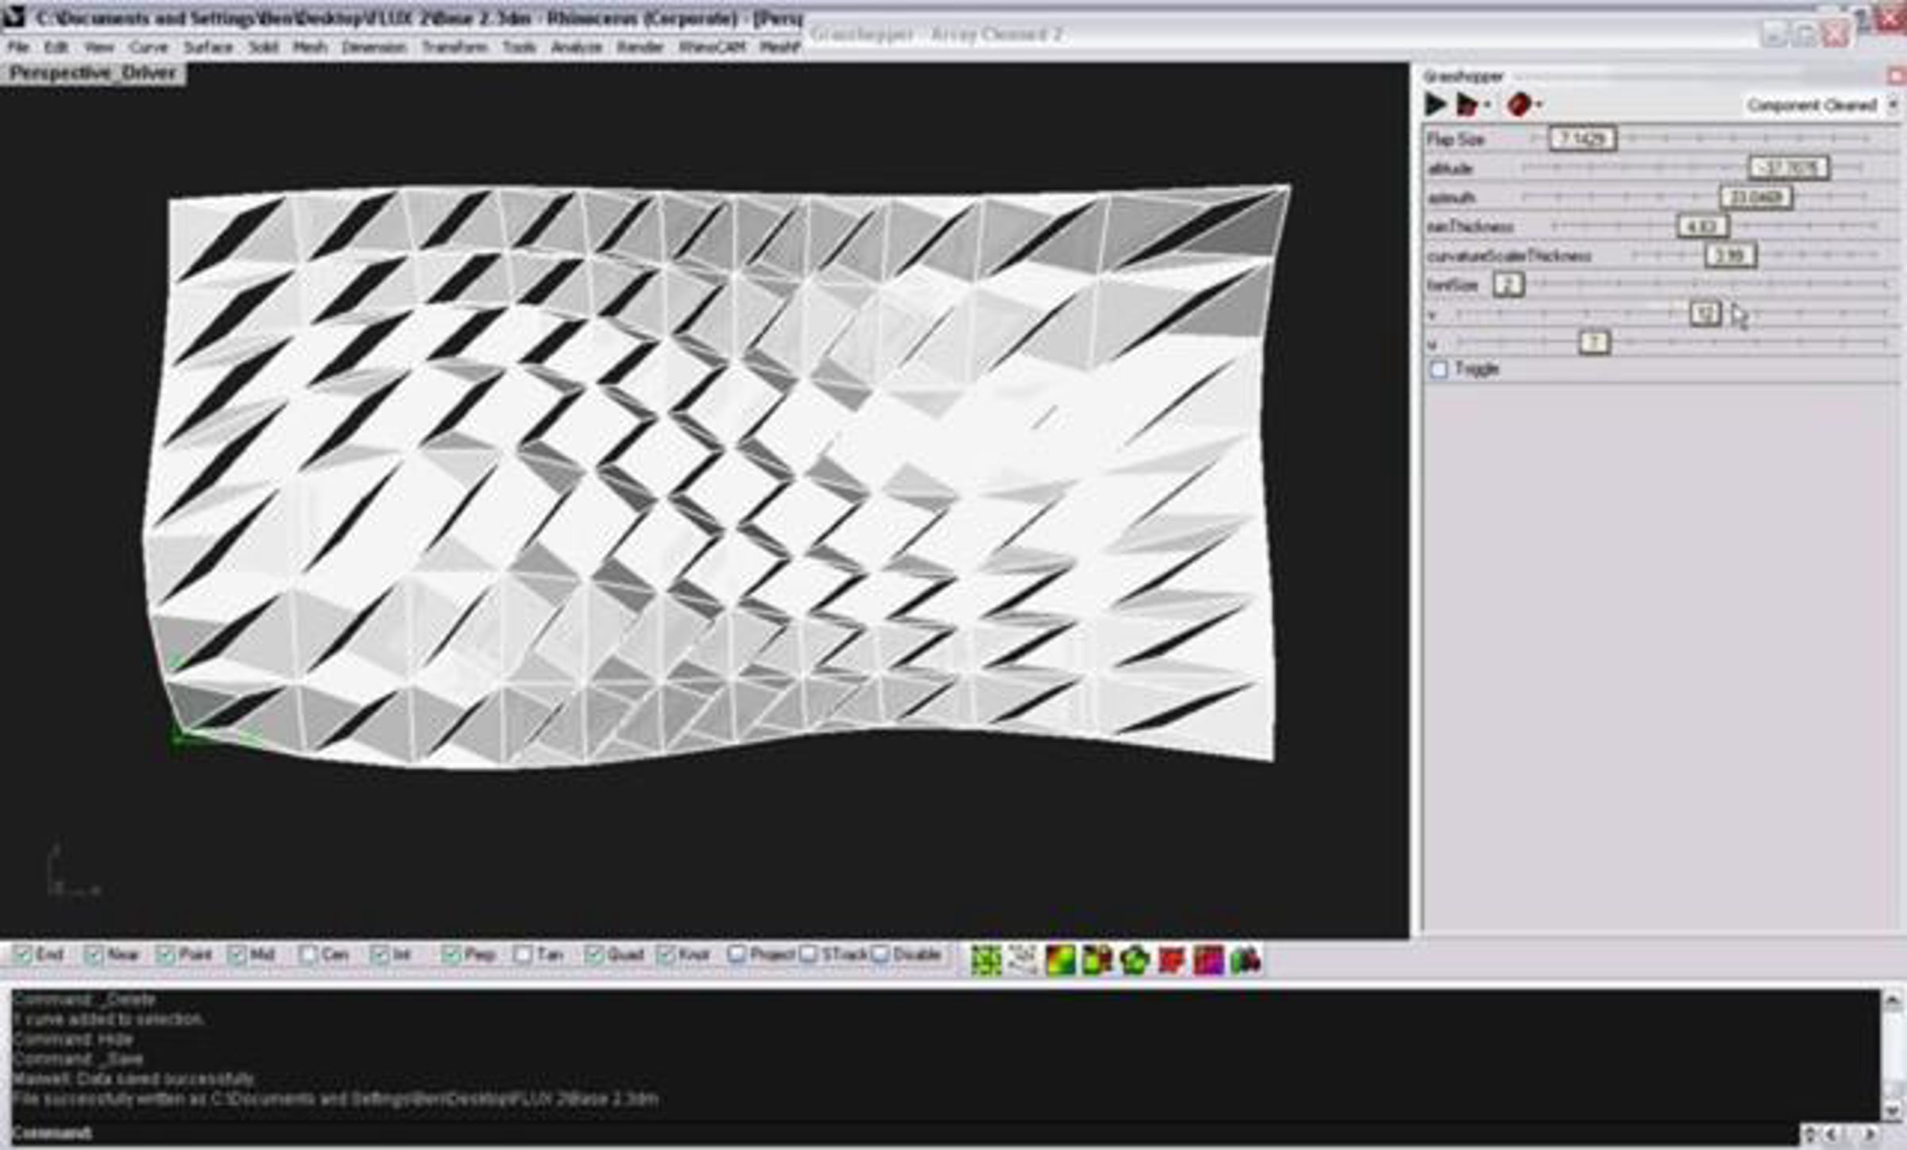Click the u slider handle

tap(1594, 343)
